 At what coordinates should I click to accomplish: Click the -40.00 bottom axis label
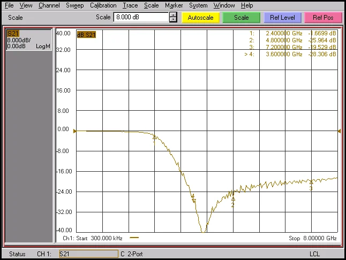[64, 230]
